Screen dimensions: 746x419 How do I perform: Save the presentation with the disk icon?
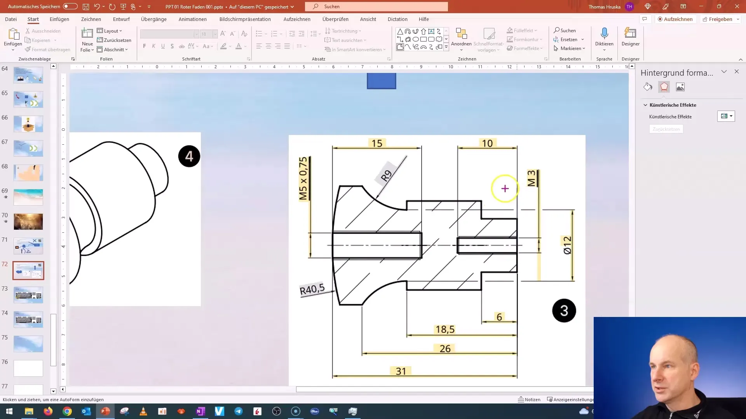pos(86,7)
